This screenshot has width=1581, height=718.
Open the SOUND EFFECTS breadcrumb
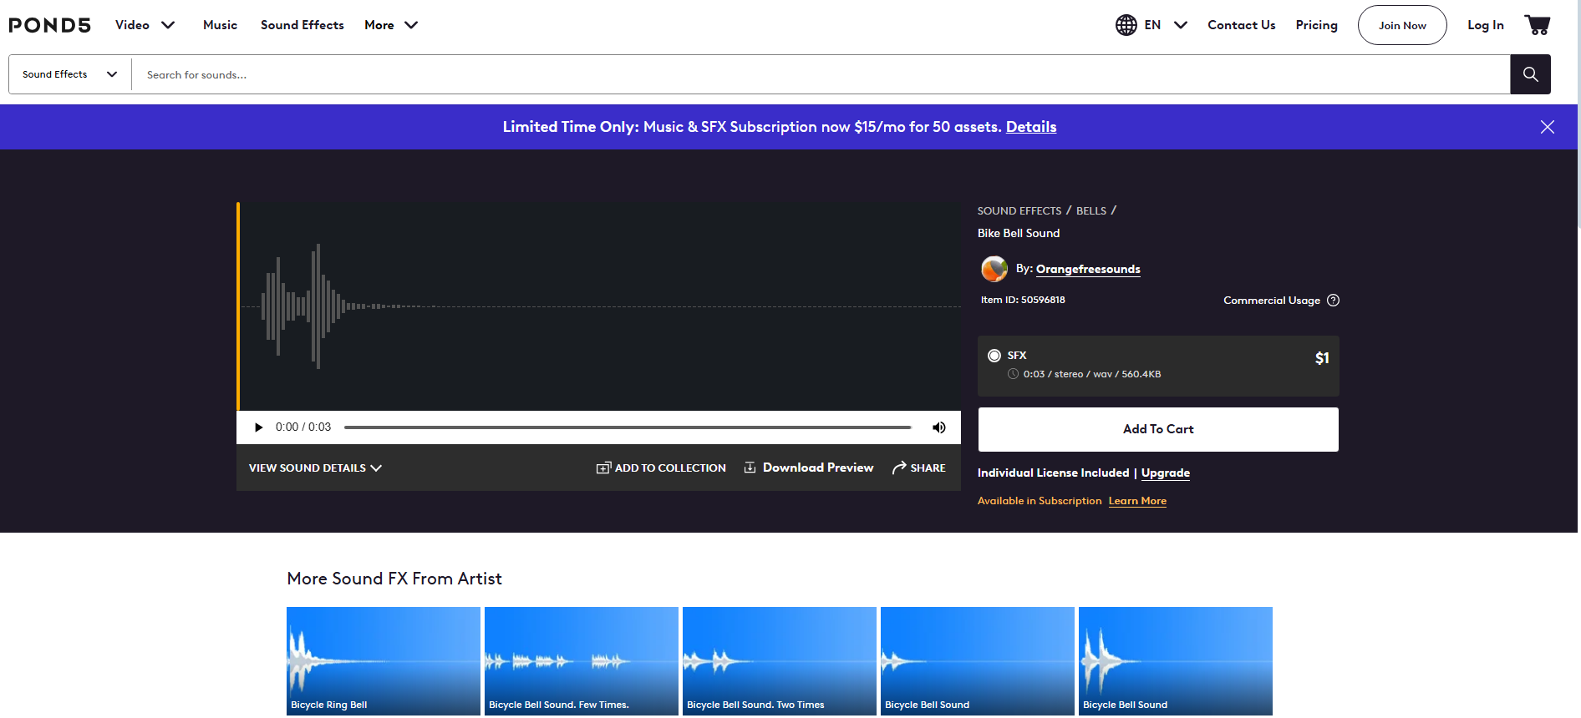(1019, 211)
